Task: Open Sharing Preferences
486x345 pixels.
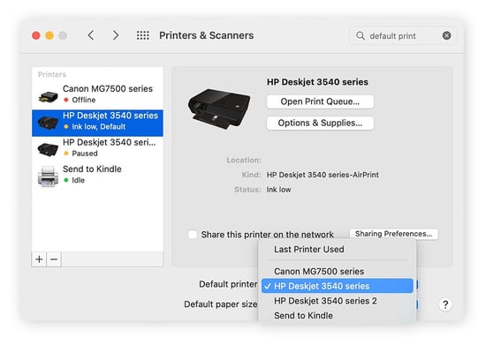Action: (393, 234)
